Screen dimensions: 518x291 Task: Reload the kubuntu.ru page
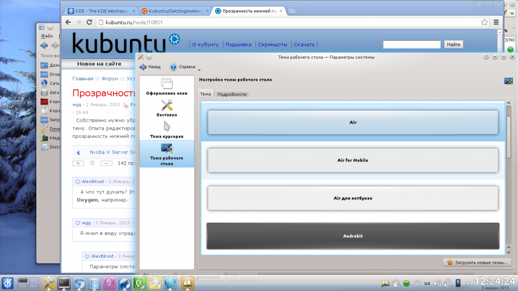(x=89, y=22)
